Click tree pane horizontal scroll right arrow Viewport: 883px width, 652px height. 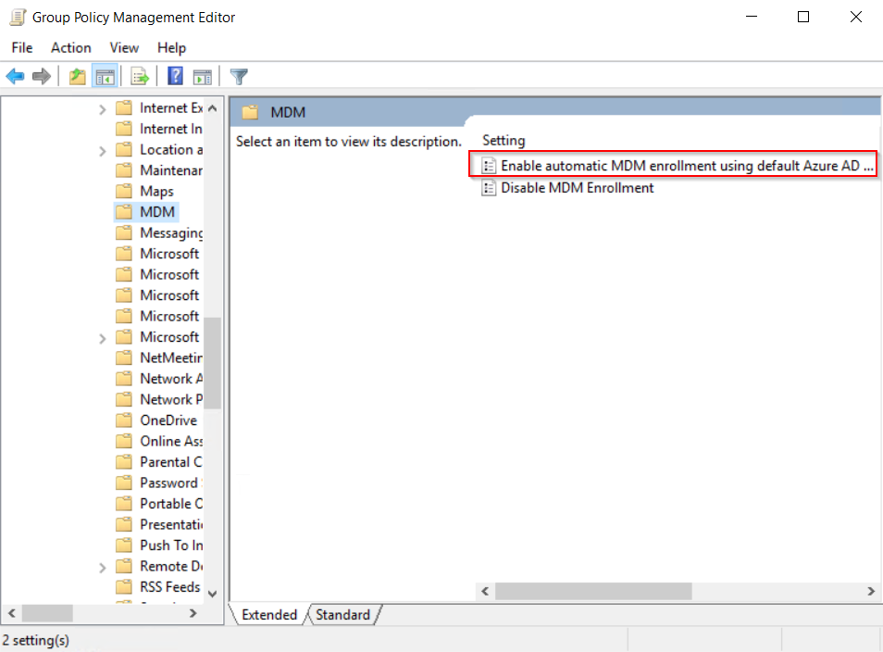click(x=193, y=613)
